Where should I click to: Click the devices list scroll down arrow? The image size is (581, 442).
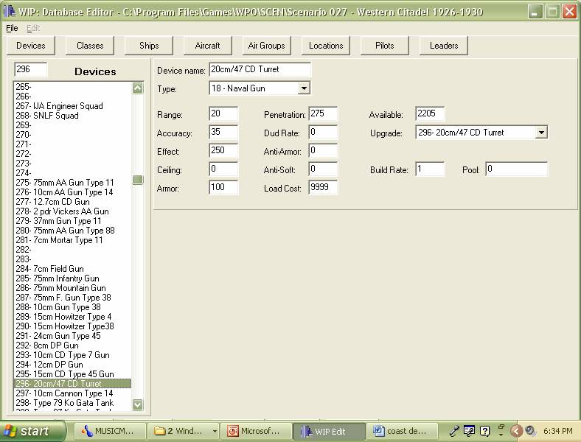click(137, 404)
